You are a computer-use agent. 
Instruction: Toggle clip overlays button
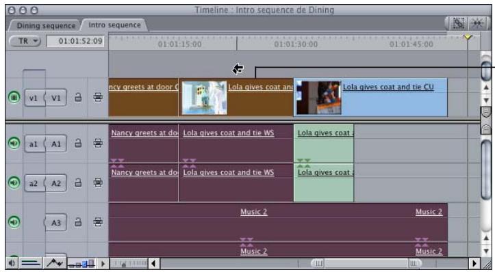click(x=55, y=263)
